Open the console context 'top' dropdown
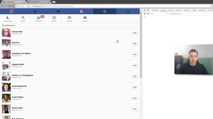The width and height of the screenshot is (213, 119). pyautogui.click(x=159, y=14)
